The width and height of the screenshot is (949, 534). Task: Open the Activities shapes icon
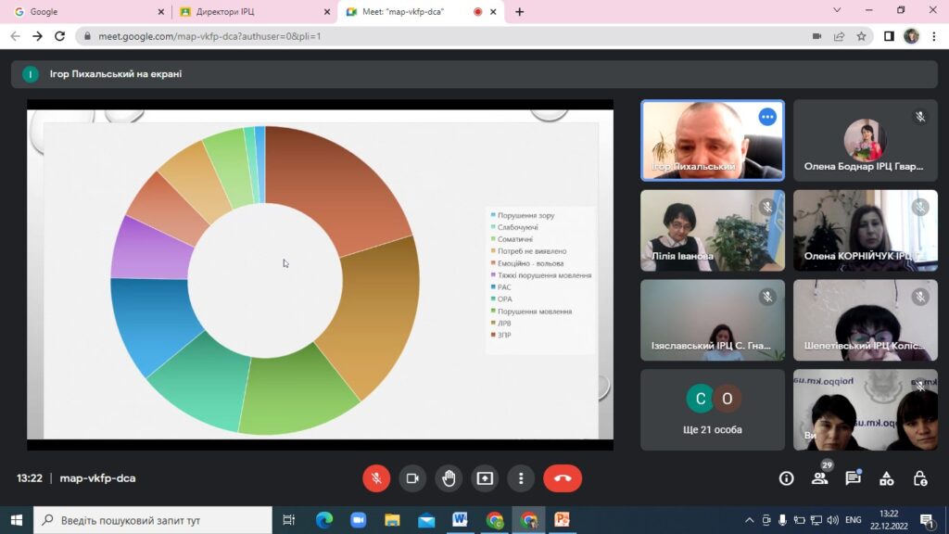[887, 478]
